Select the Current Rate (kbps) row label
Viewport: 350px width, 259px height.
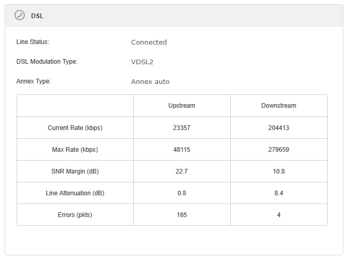point(75,128)
